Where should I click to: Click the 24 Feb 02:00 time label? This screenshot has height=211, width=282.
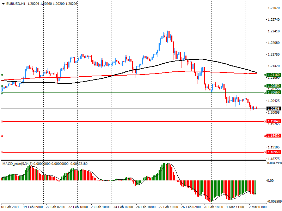[x=123, y=207]
